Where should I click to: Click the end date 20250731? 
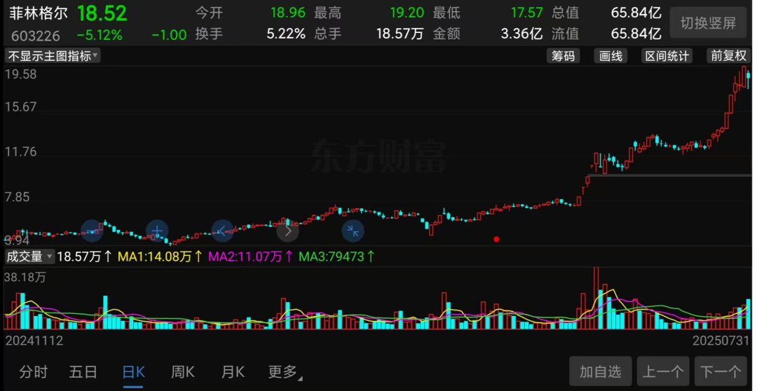click(x=721, y=341)
